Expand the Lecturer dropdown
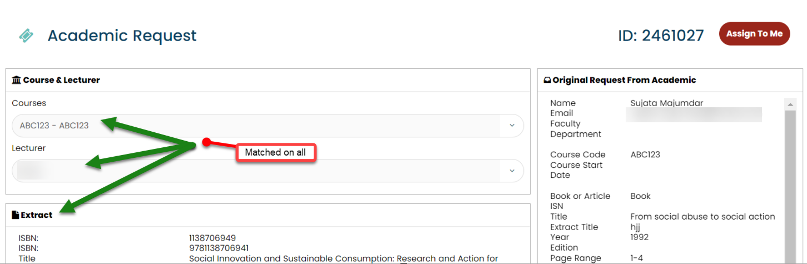The height and width of the screenshot is (264, 807). [268, 171]
